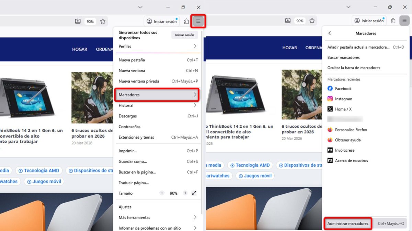Open hamburger menu in right window
The width and height of the screenshot is (412, 231).
pos(404,21)
